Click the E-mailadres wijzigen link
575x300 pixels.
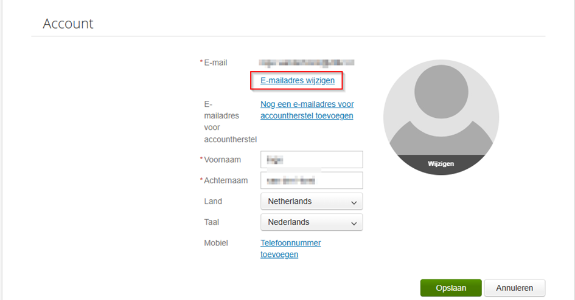[297, 80]
